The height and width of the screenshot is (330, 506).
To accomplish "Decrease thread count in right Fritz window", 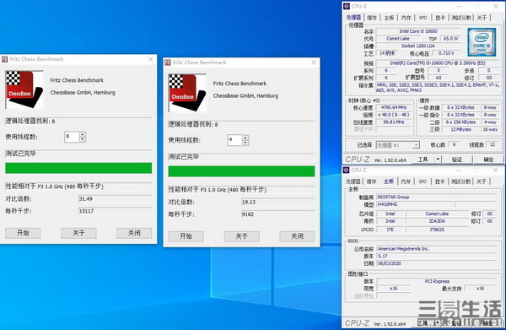I will 245,143.
